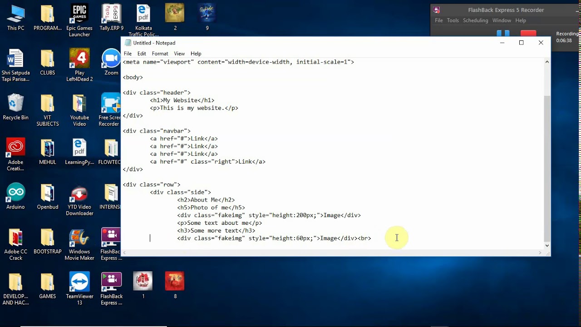Viewport: 581px width, 327px height.
Task: Open desktop image file named 9
Action: (x=207, y=18)
